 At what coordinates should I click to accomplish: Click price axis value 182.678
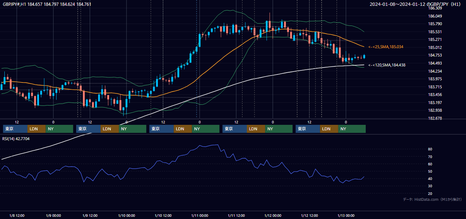[x=435, y=118]
